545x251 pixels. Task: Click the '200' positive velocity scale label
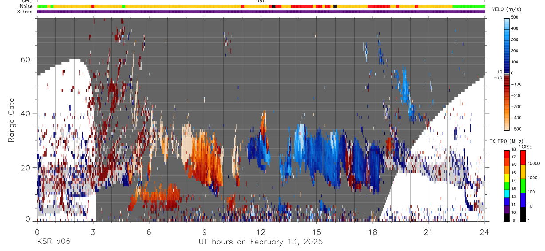(x=515, y=50)
